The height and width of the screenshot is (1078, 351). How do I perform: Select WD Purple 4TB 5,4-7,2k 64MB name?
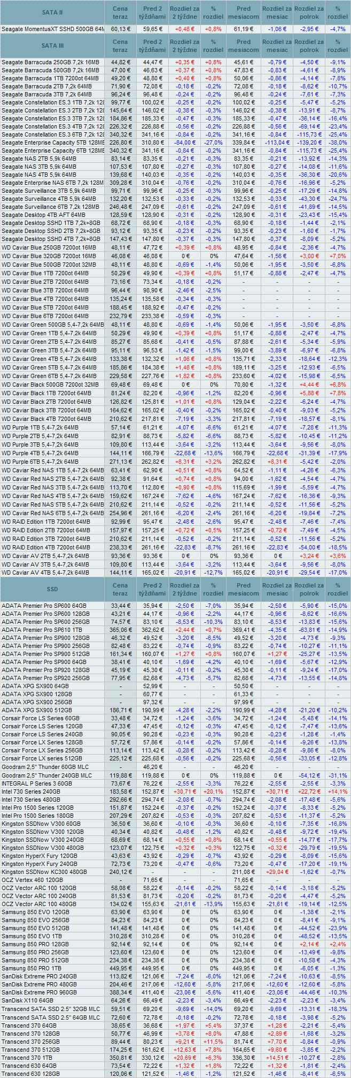(40, 453)
